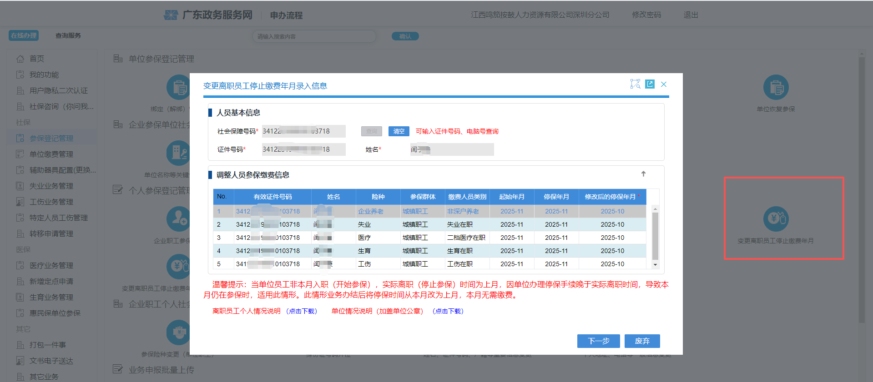Click the home icon beside 首页
The image size is (873, 382).
pos(20,59)
